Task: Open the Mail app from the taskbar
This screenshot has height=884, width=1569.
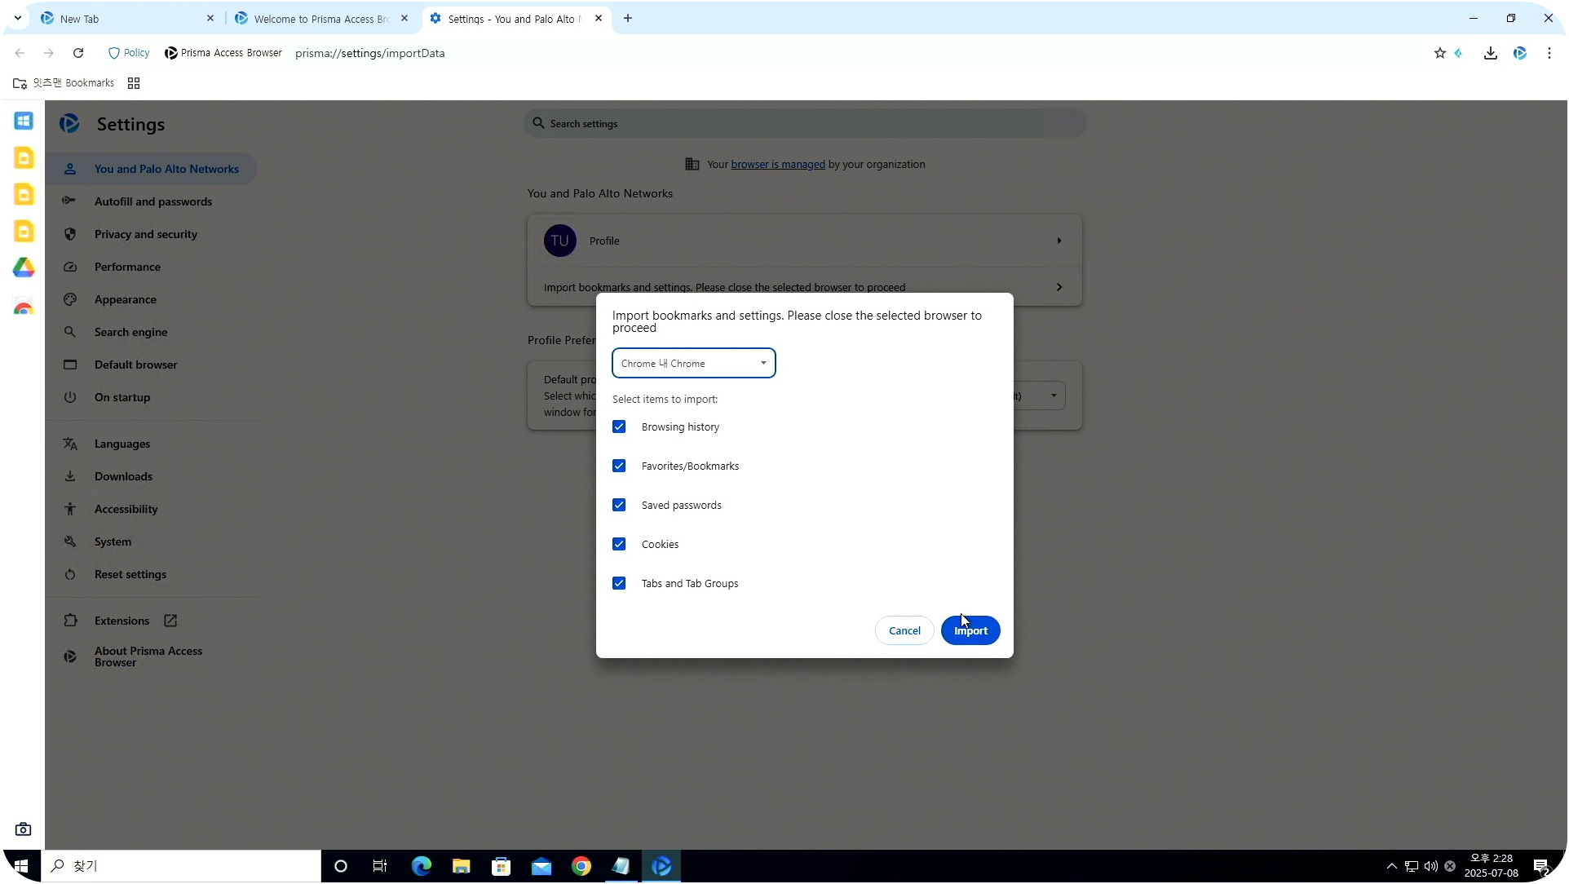Action: click(x=541, y=867)
